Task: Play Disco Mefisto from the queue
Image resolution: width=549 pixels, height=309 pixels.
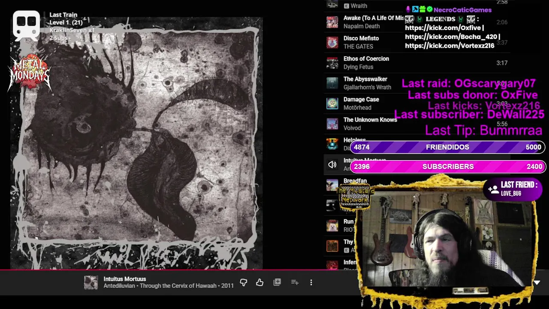Action: 361,38
